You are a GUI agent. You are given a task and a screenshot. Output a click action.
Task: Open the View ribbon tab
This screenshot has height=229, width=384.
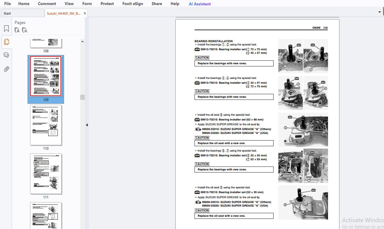coord(69,4)
